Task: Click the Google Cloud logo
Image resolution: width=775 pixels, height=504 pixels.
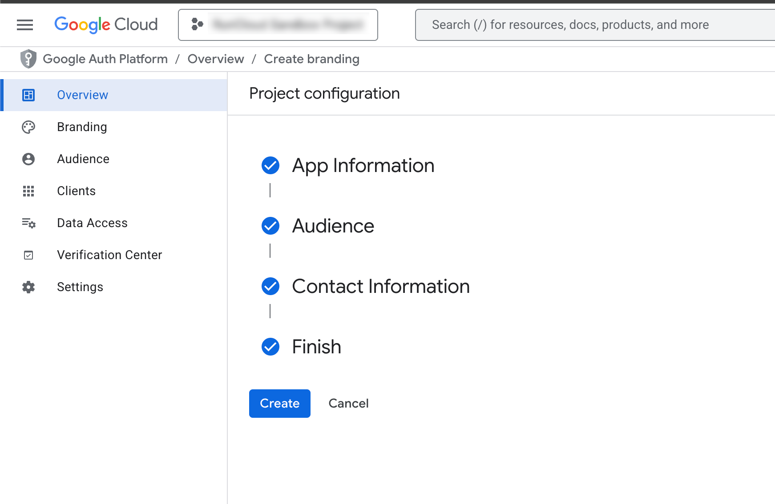Action: pos(106,25)
